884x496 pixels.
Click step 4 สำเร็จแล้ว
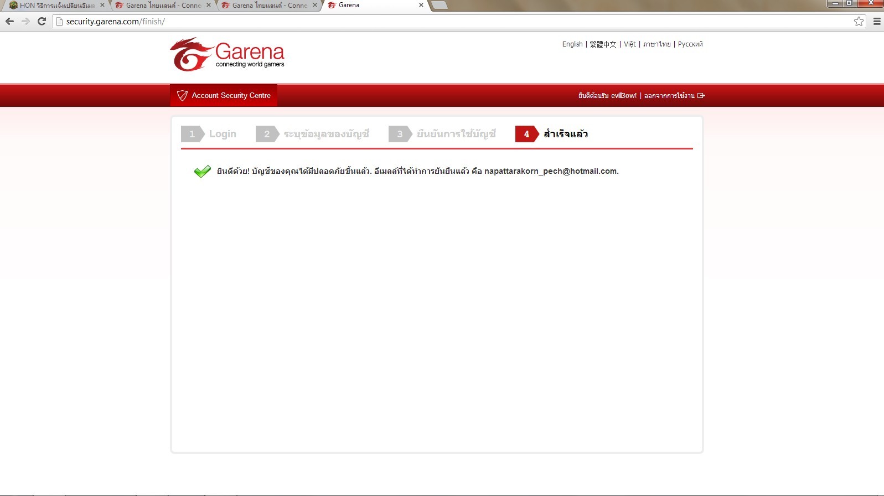coord(552,134)
